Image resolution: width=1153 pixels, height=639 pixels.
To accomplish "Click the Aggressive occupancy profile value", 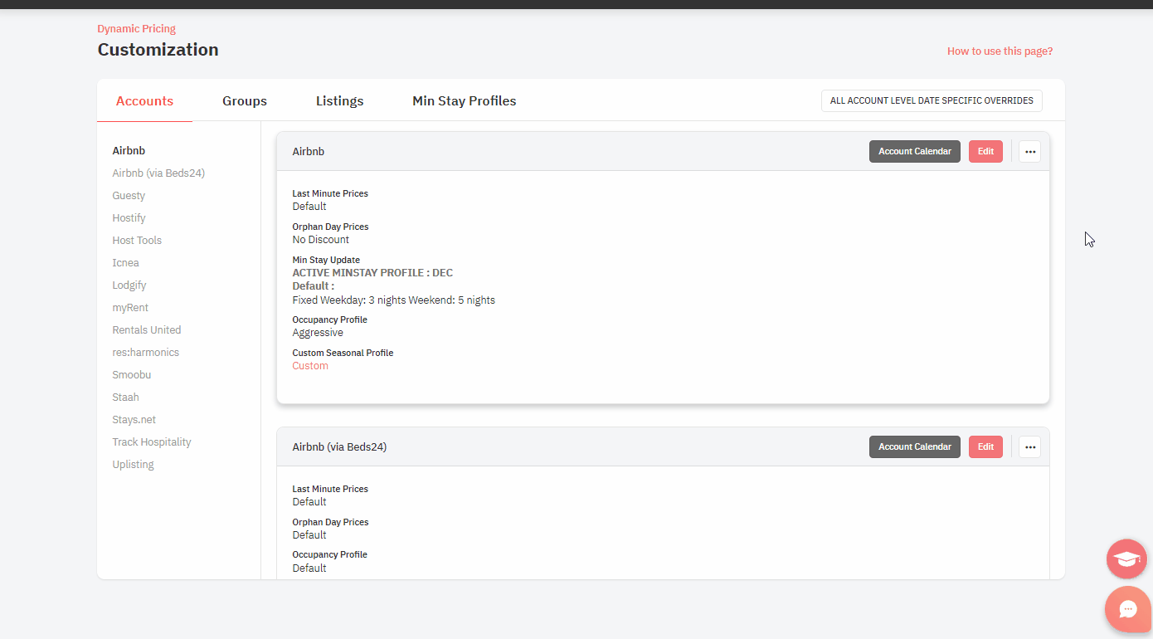I will [318, 333].
